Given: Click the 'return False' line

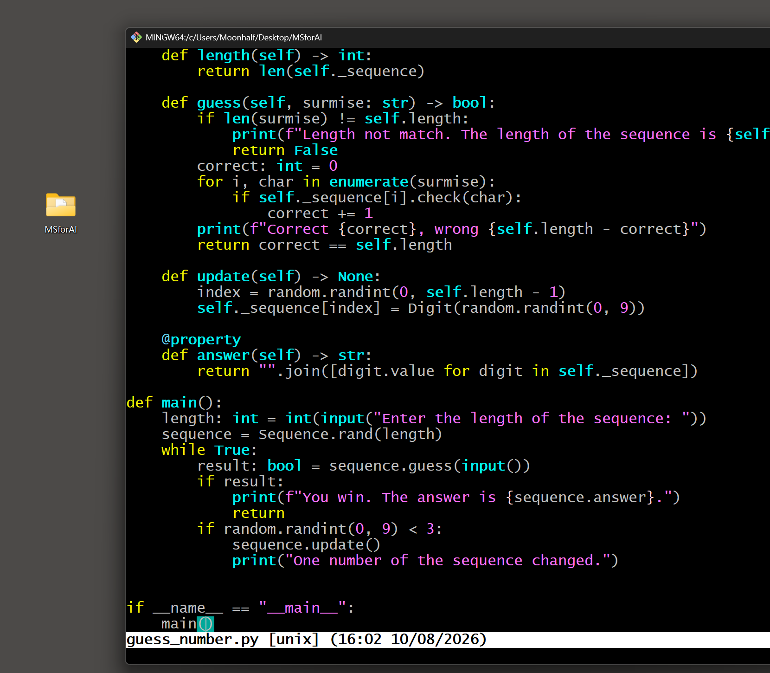Looking at the screenshot, I should pyautogui.click(x=285, y=150).
